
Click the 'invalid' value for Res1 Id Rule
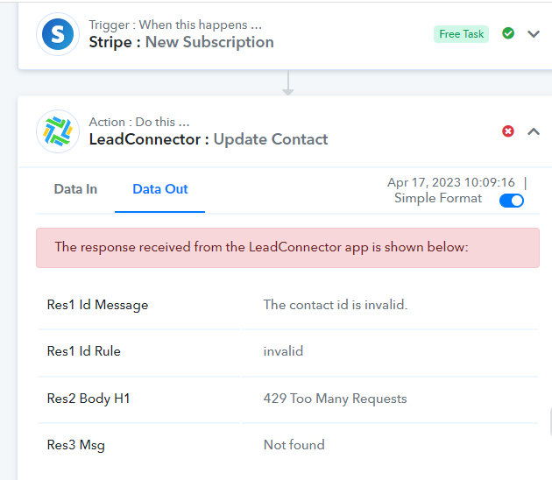click(283, 351)
